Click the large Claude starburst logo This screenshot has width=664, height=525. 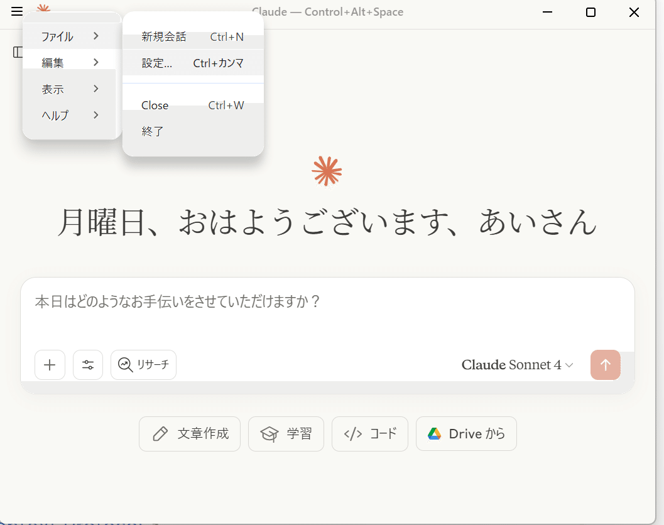click(327, 170)
